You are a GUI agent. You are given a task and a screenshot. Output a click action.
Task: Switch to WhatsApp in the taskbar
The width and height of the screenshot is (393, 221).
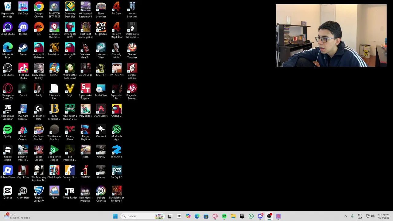(x=251, y=216)
